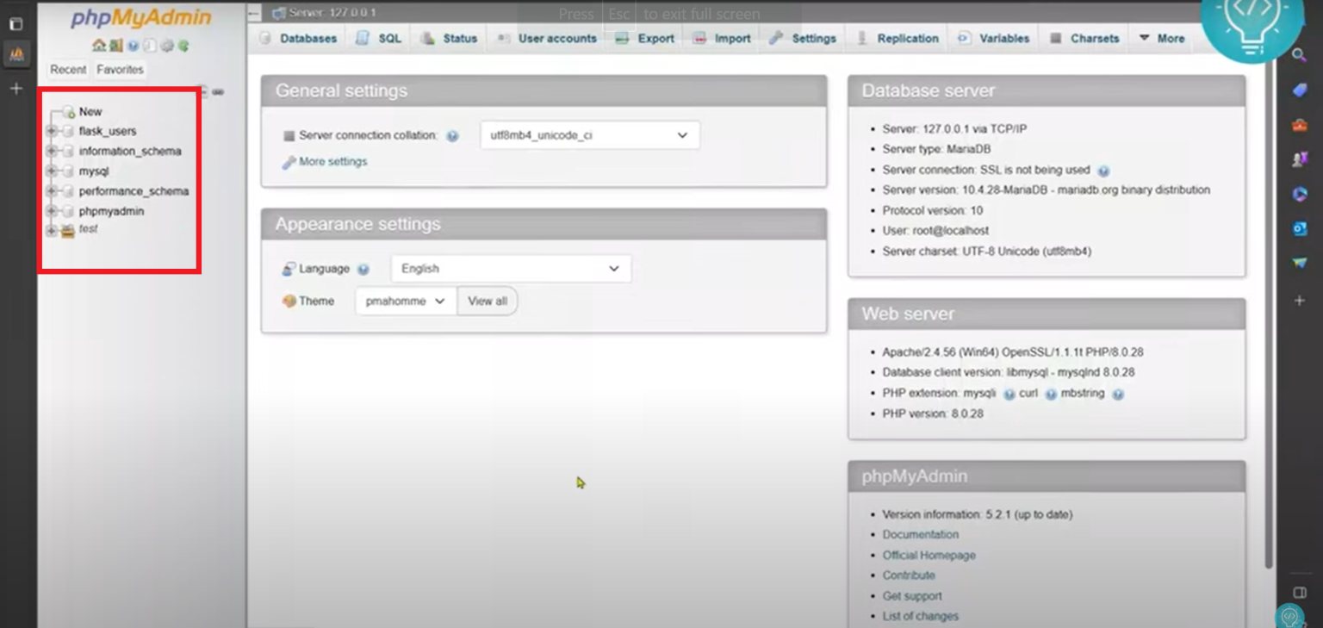
Task: Click the New database icon in tree
Action: click(68, 112)
